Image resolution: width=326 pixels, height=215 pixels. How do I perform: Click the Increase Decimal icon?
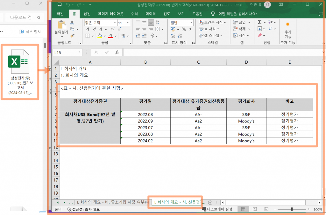tap(173, 36)
